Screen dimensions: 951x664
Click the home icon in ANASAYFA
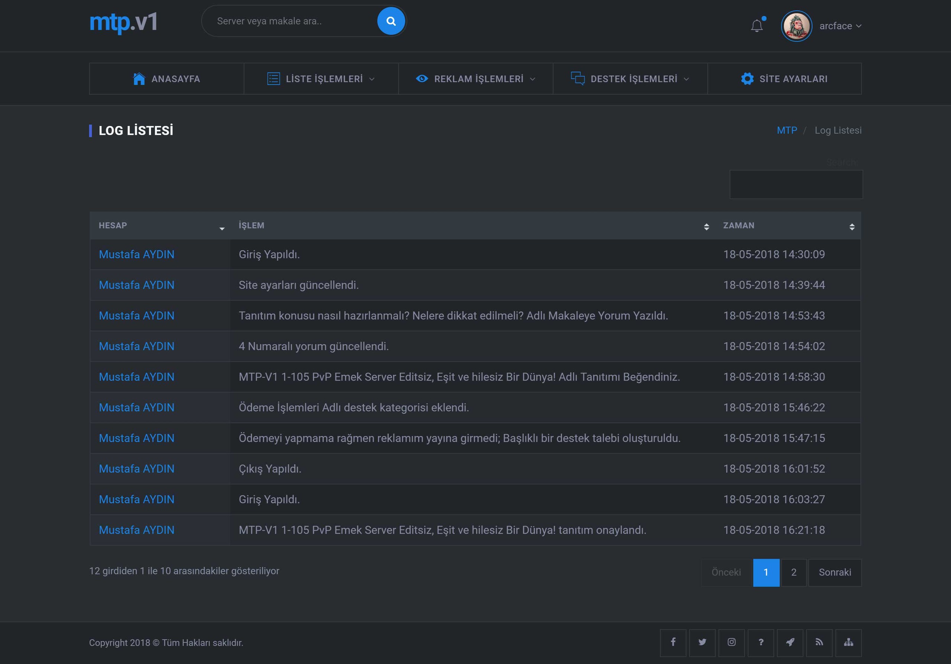[139, 79]
